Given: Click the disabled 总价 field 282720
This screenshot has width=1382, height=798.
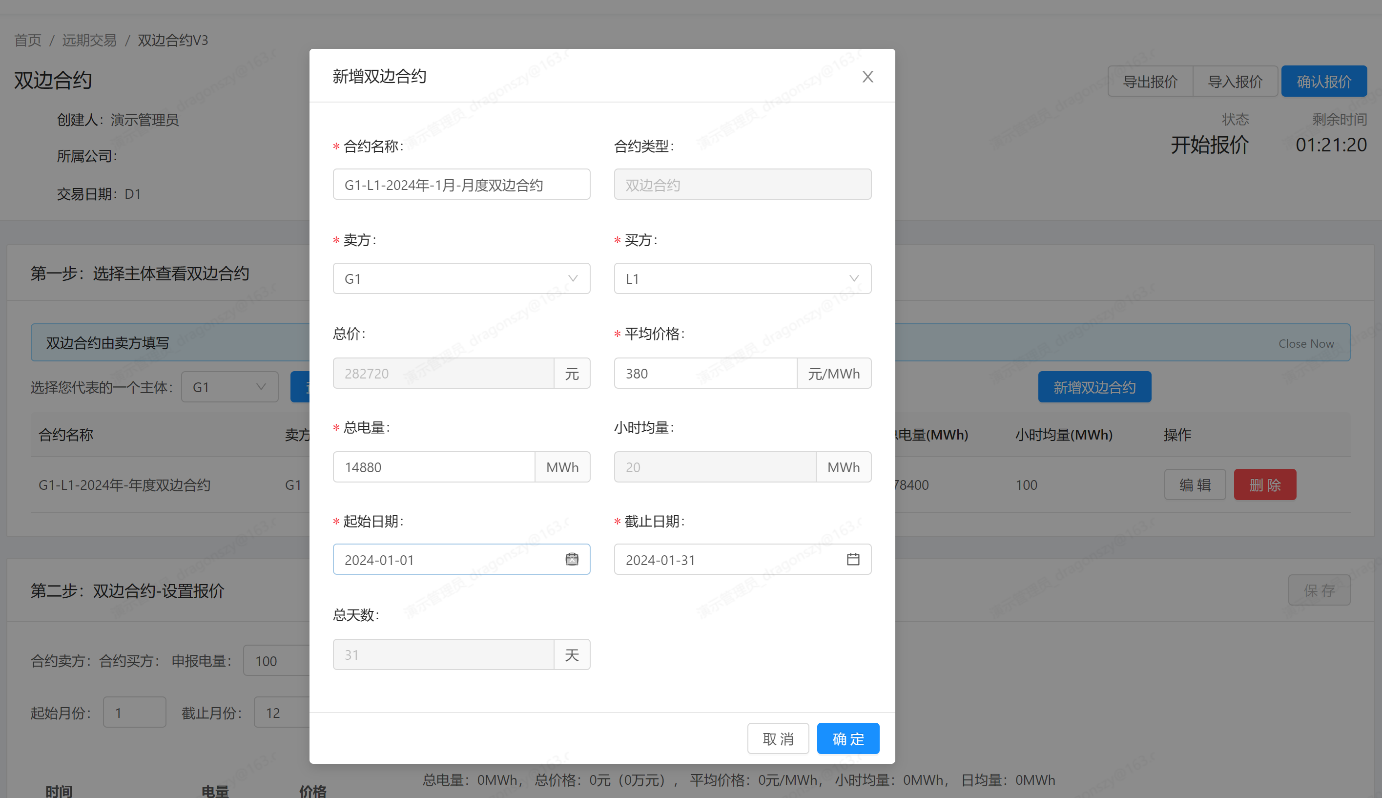Looking at the screenshot, I should coord(444,373).
